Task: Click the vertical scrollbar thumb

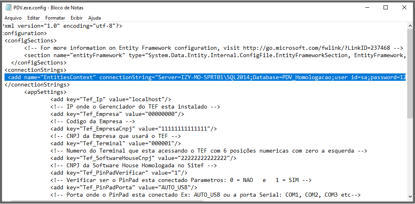Action: pyautogui.click(x=410, y=73)
